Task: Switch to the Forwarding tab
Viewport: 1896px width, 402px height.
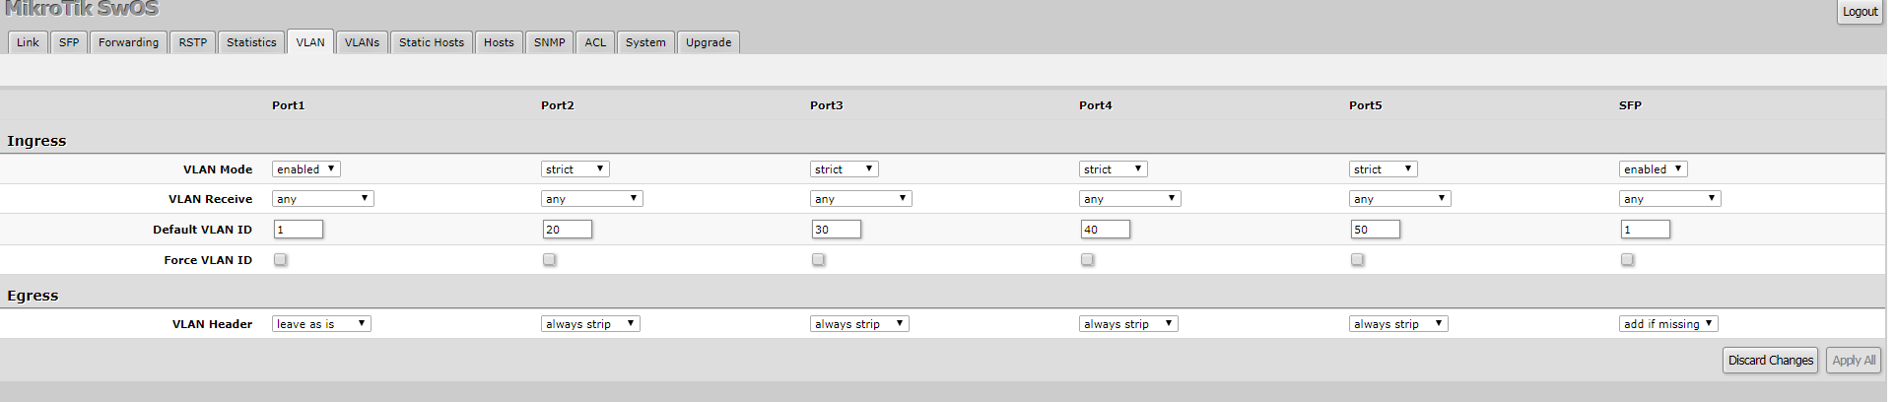Action: [128, 42]
